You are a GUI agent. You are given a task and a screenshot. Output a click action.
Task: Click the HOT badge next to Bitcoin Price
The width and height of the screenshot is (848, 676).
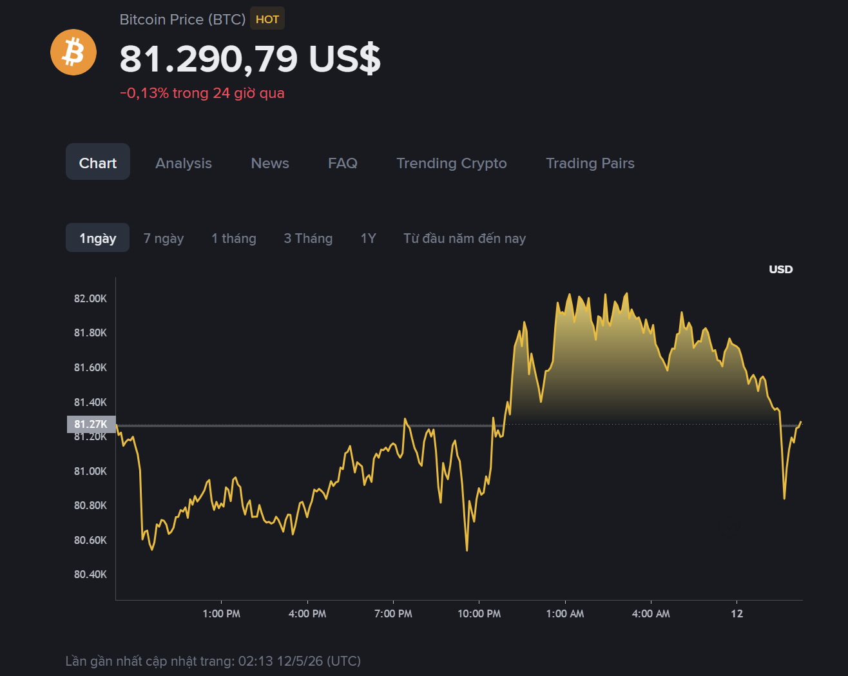pyautogui.click(x=267, y=19)
